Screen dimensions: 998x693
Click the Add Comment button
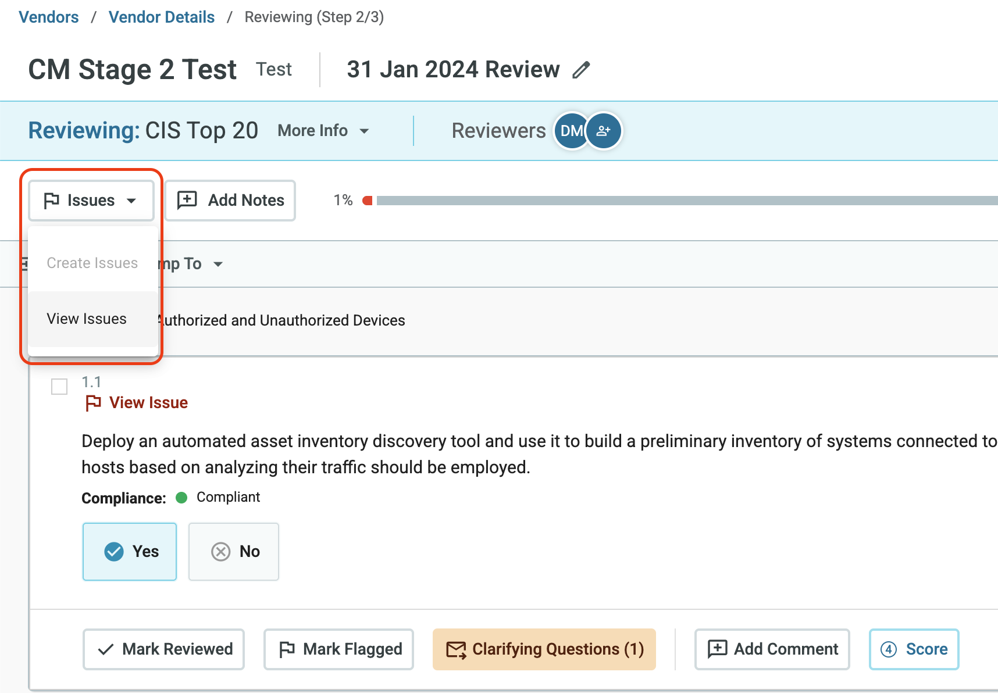click(x=772, y=649)
